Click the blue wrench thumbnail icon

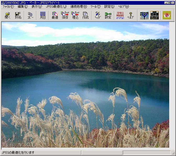point(144,15)
